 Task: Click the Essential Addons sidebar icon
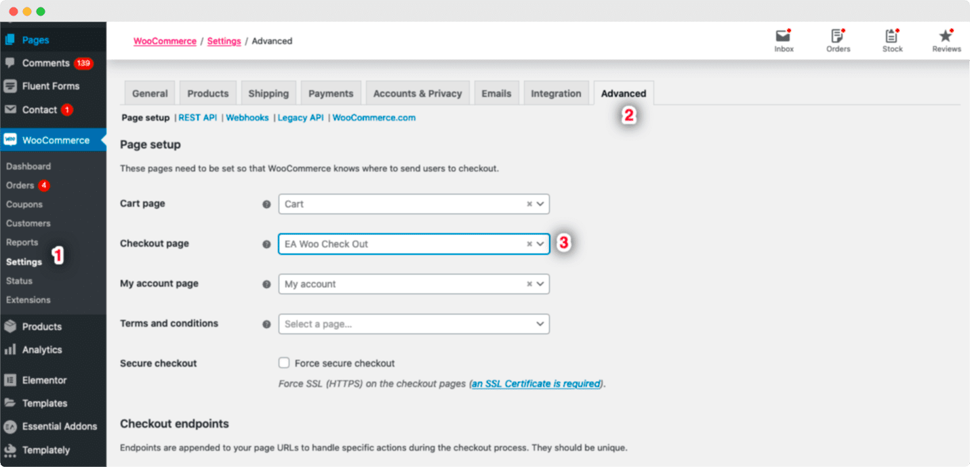[x=12, y=426]
